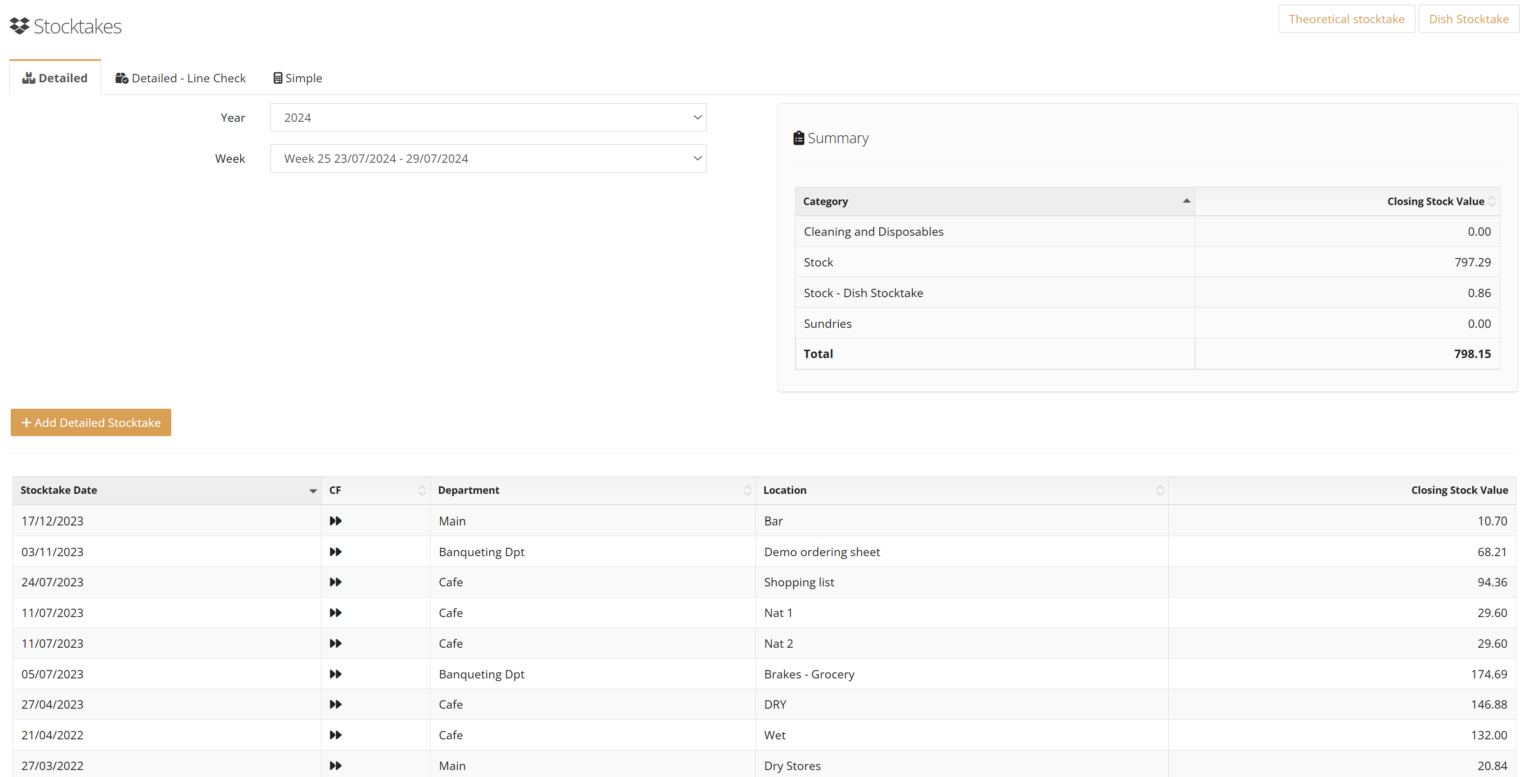Viewport: 1529px width, 777px height.
Task: Click Cleaning and Disposables summary row
Action: click(1147, 231)
